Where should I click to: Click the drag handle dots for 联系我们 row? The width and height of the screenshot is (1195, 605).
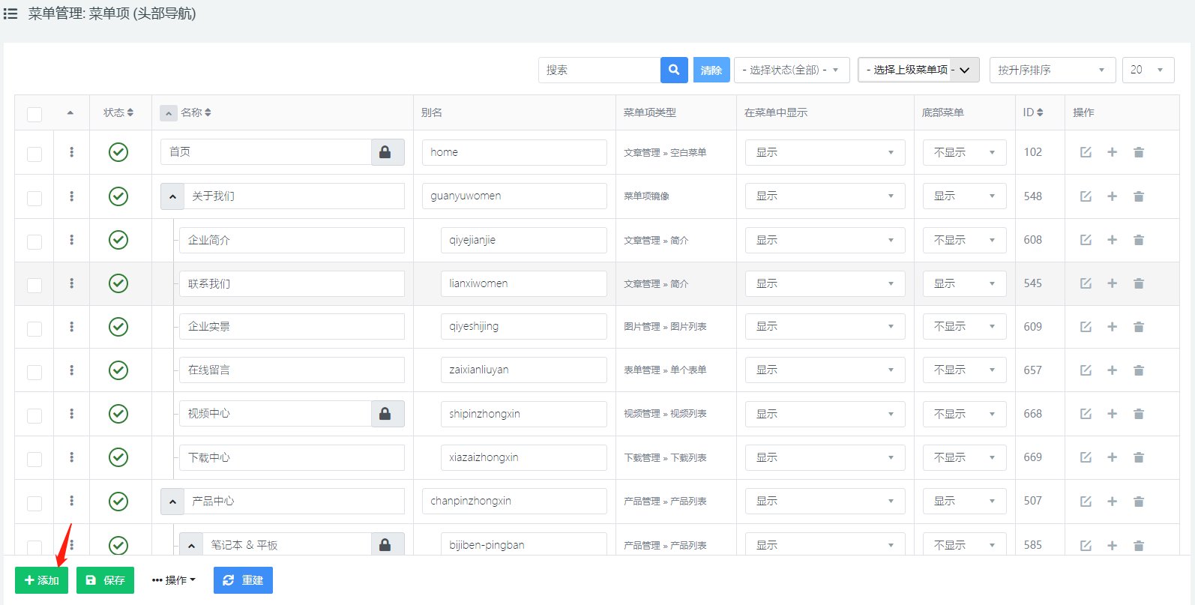(x=72, y=283)
